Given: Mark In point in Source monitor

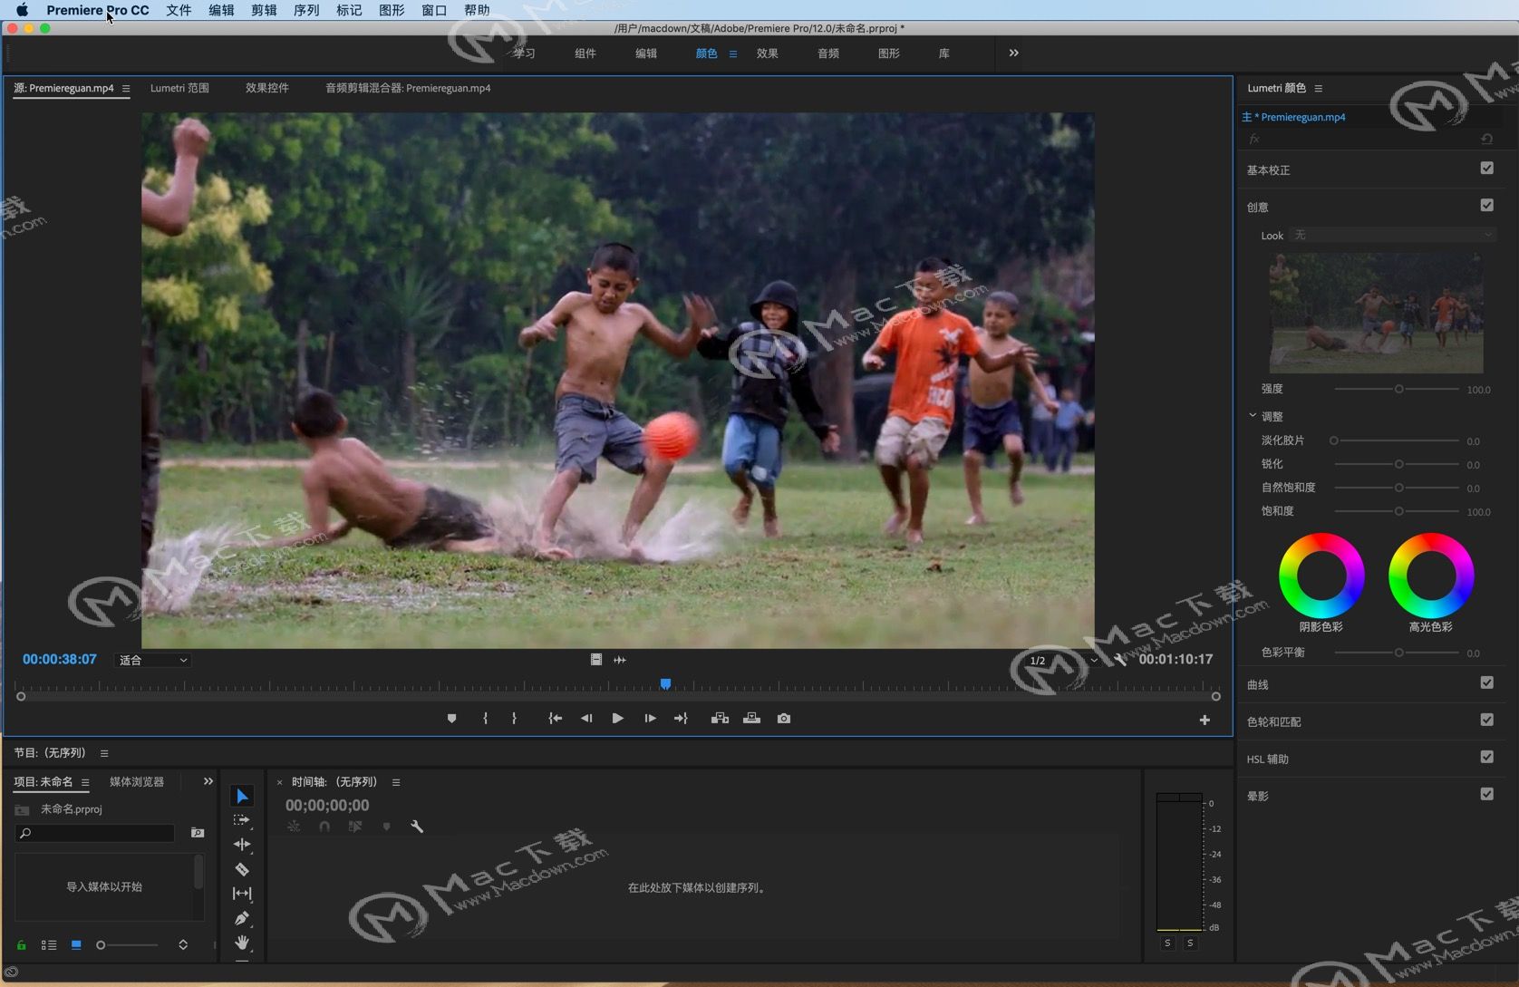Looking at the screenshot, I should tap(486, 719).
